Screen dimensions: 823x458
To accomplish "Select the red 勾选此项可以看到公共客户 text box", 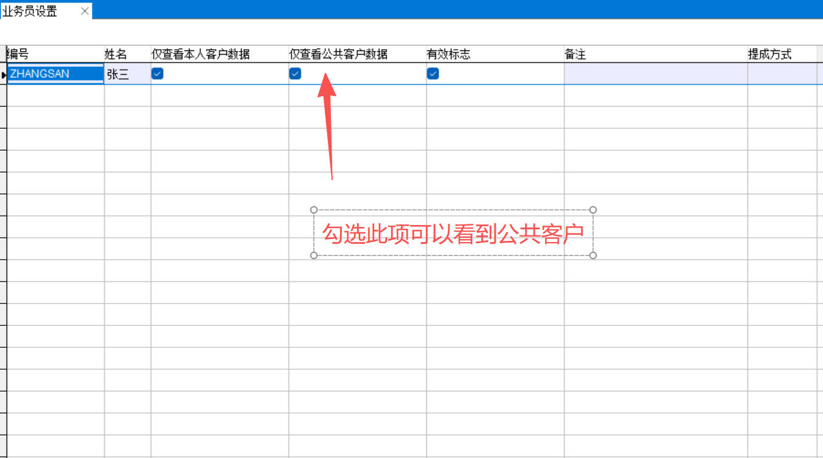I will pos(453,234).
